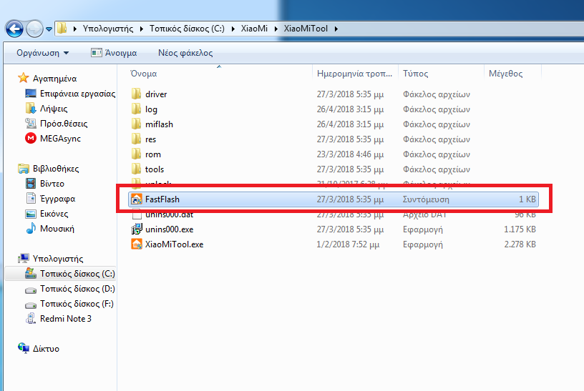Open Τοπικός δίσκος (F:) drive
The height and width of the screenshot is (391, 584).
[x=77, y=304]
